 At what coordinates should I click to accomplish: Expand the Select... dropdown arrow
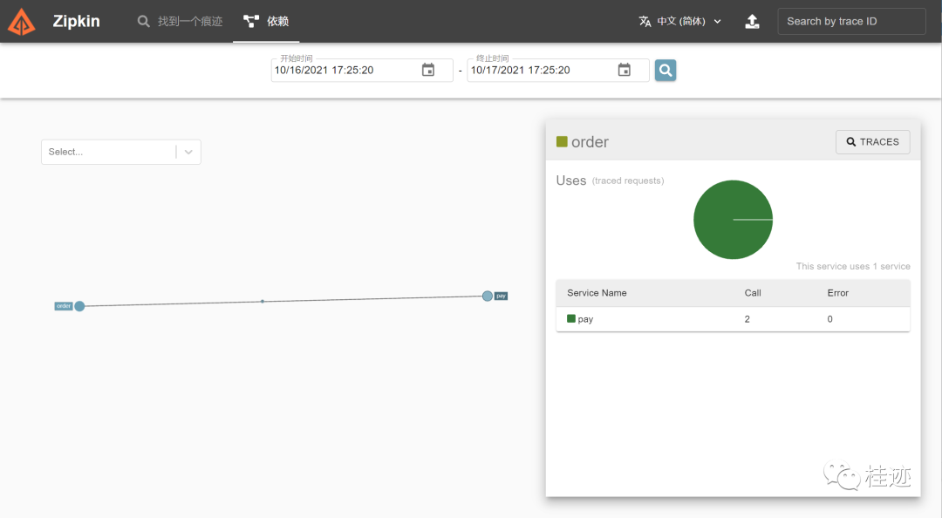[188, 152]
